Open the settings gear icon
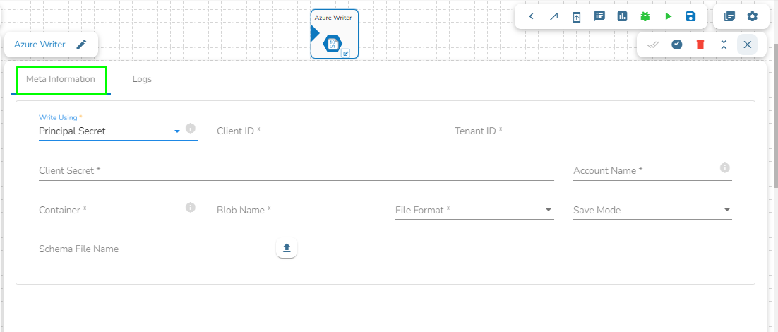 point(753,16)
